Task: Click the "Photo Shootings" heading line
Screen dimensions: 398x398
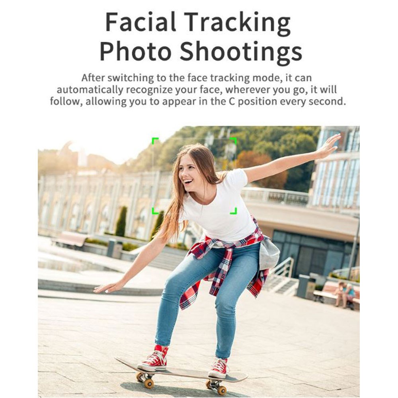Action: point(201,52)
